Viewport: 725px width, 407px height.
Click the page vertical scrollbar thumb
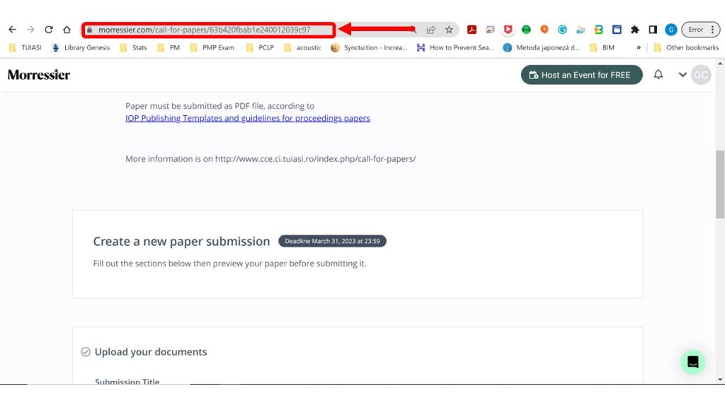tap(720, 184)
